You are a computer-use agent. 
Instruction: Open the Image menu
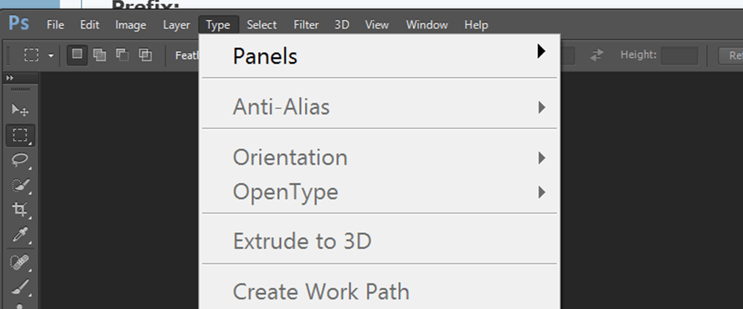130,25
